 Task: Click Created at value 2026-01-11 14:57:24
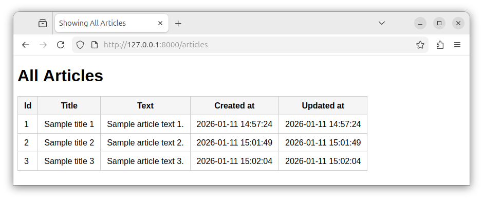pos(234,124)
